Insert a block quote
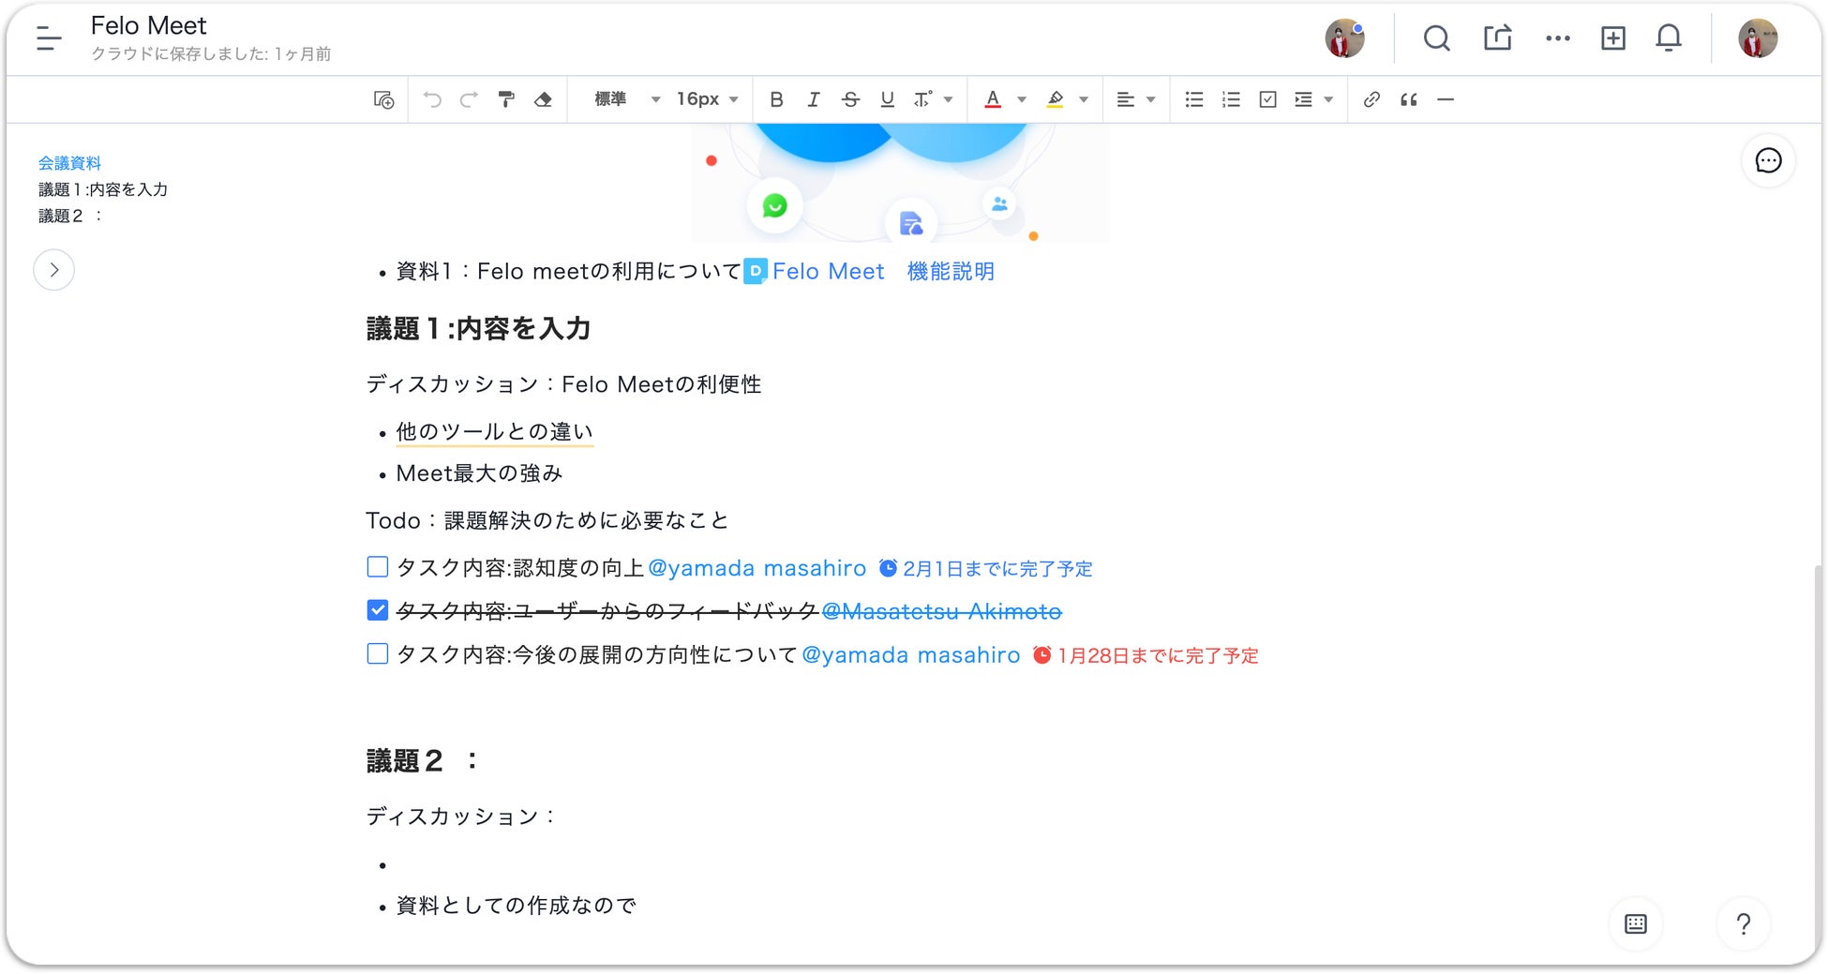 point(1409,99)
